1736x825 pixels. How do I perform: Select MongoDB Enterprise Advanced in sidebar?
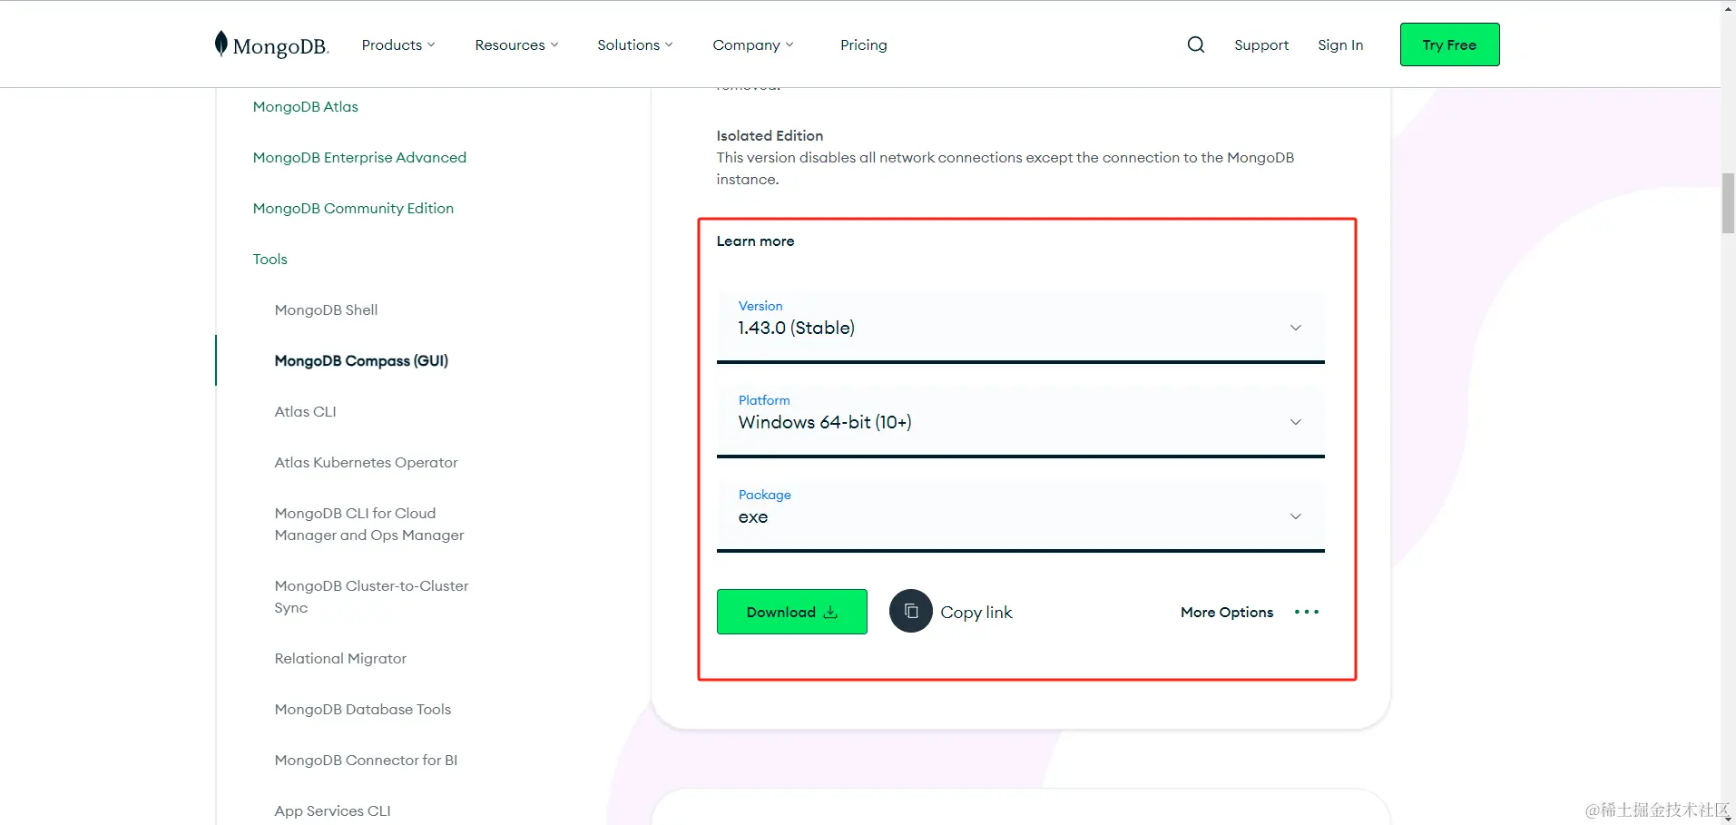[x=359, y=157]
